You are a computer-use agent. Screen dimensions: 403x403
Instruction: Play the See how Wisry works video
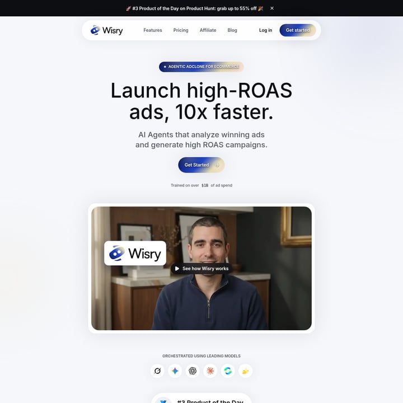click(x=201, y=268)
